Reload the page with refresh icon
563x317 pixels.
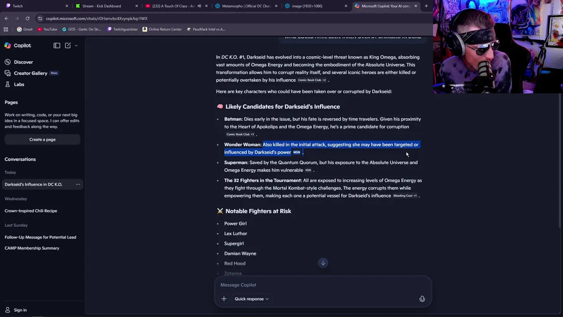[x=27, y=18]
